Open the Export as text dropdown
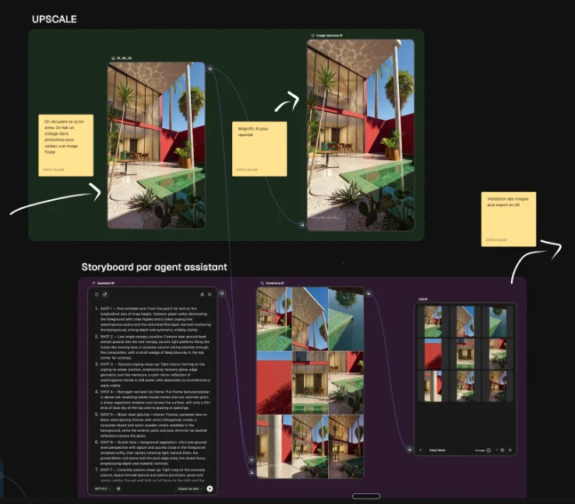This screenshot has height=504, width=575. [190, 488]
